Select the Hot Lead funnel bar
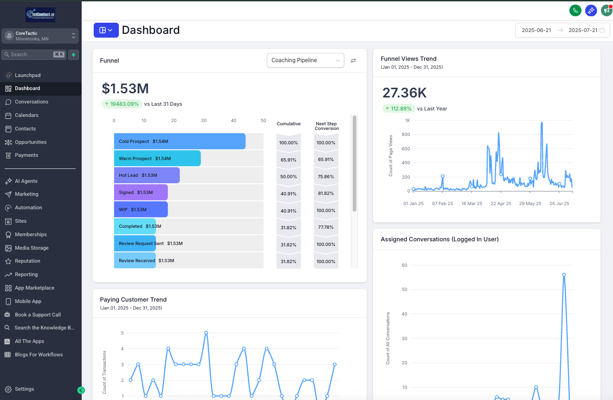This screenshot has height=400, width=613. click(147, 175)
